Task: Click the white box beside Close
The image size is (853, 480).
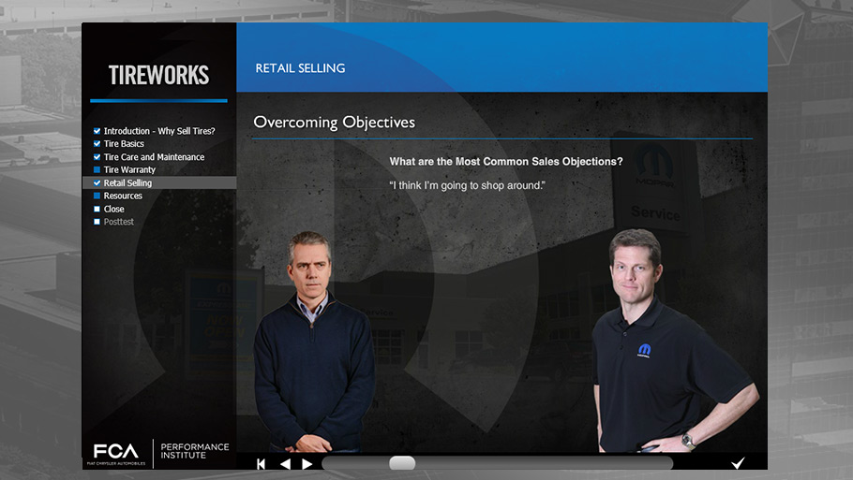Action: [x=97, y=210]
